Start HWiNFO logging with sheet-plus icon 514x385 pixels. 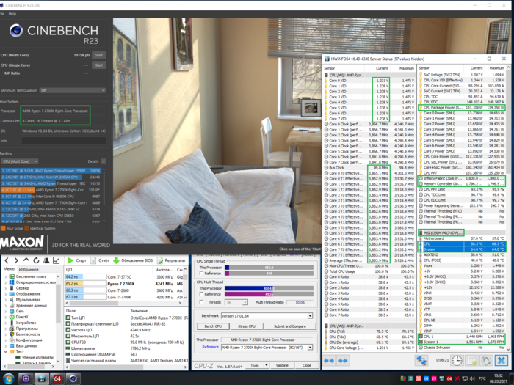[472, 361]
